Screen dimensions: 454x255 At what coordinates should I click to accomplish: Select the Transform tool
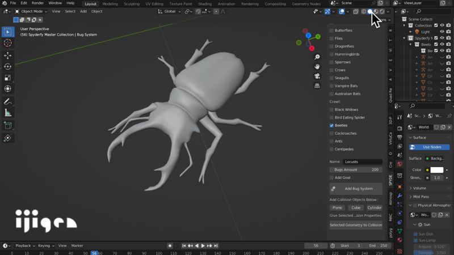8,89
